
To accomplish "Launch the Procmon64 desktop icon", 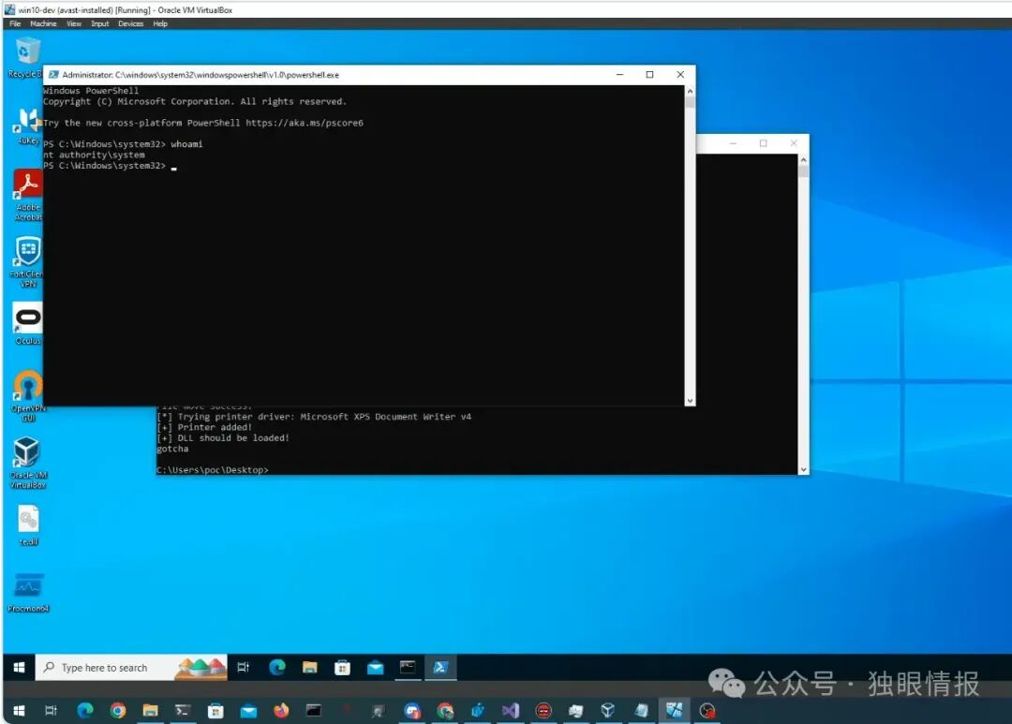I will pos(28,592).
